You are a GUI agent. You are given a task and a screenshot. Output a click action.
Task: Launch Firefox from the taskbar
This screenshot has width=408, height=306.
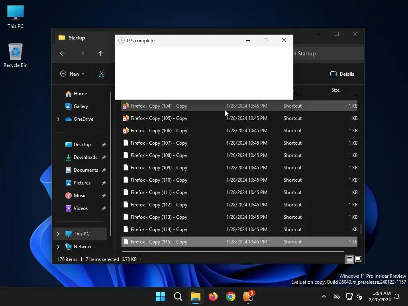(x=213, y=296)
